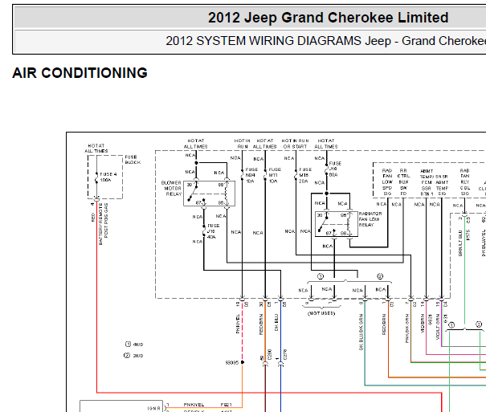This screenshot has width=486, height=412.
Task: Select the "SNSR AMBT TEMP SIG" pin label
Action: (x=442, y=185)
